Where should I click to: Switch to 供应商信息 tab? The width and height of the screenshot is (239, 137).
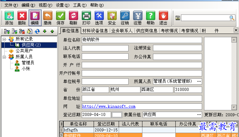click(x=147, y=31)
